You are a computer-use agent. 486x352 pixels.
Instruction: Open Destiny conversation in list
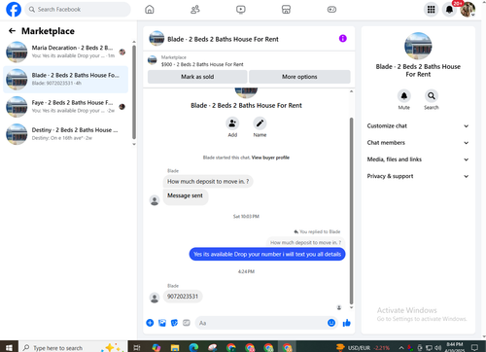pyautogui.click(x=65, y=134)
